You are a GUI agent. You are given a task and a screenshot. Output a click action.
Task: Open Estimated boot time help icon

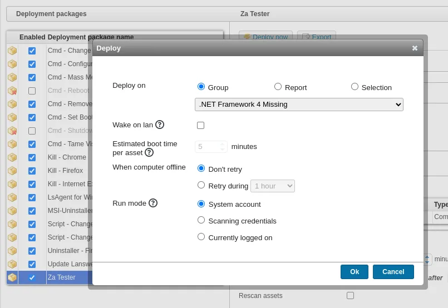click(x=149, y=153)
